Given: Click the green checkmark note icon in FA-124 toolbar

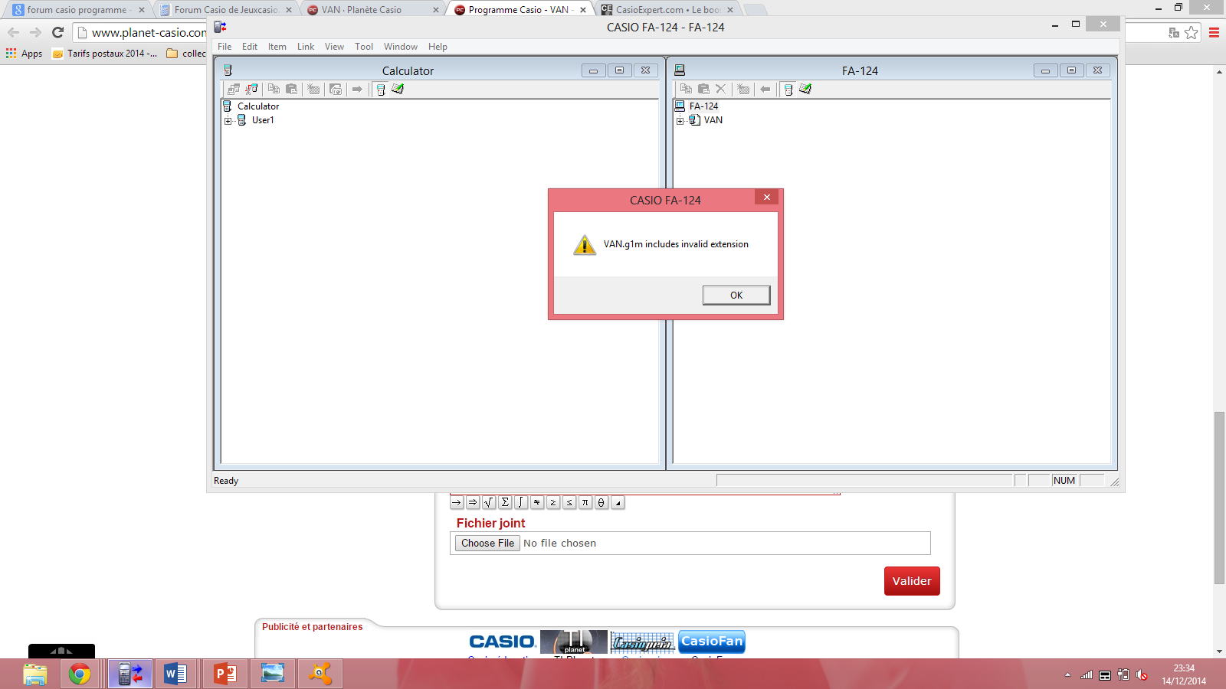Looking at the screenshot, I should (x=805, y=90).
